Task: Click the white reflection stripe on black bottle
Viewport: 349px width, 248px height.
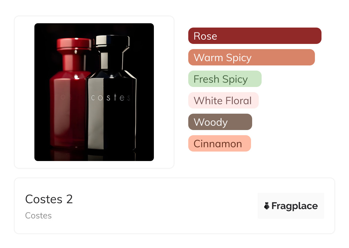Action: pos(93,115)
